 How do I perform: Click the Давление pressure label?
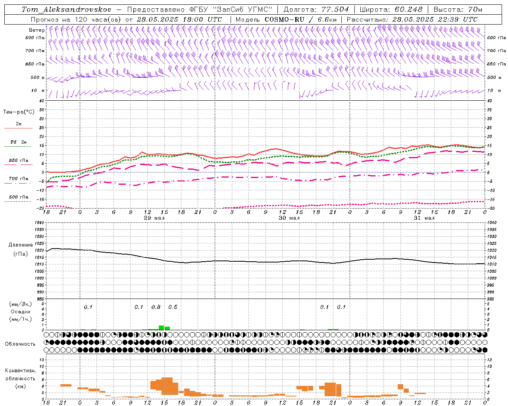pos(20,245)
